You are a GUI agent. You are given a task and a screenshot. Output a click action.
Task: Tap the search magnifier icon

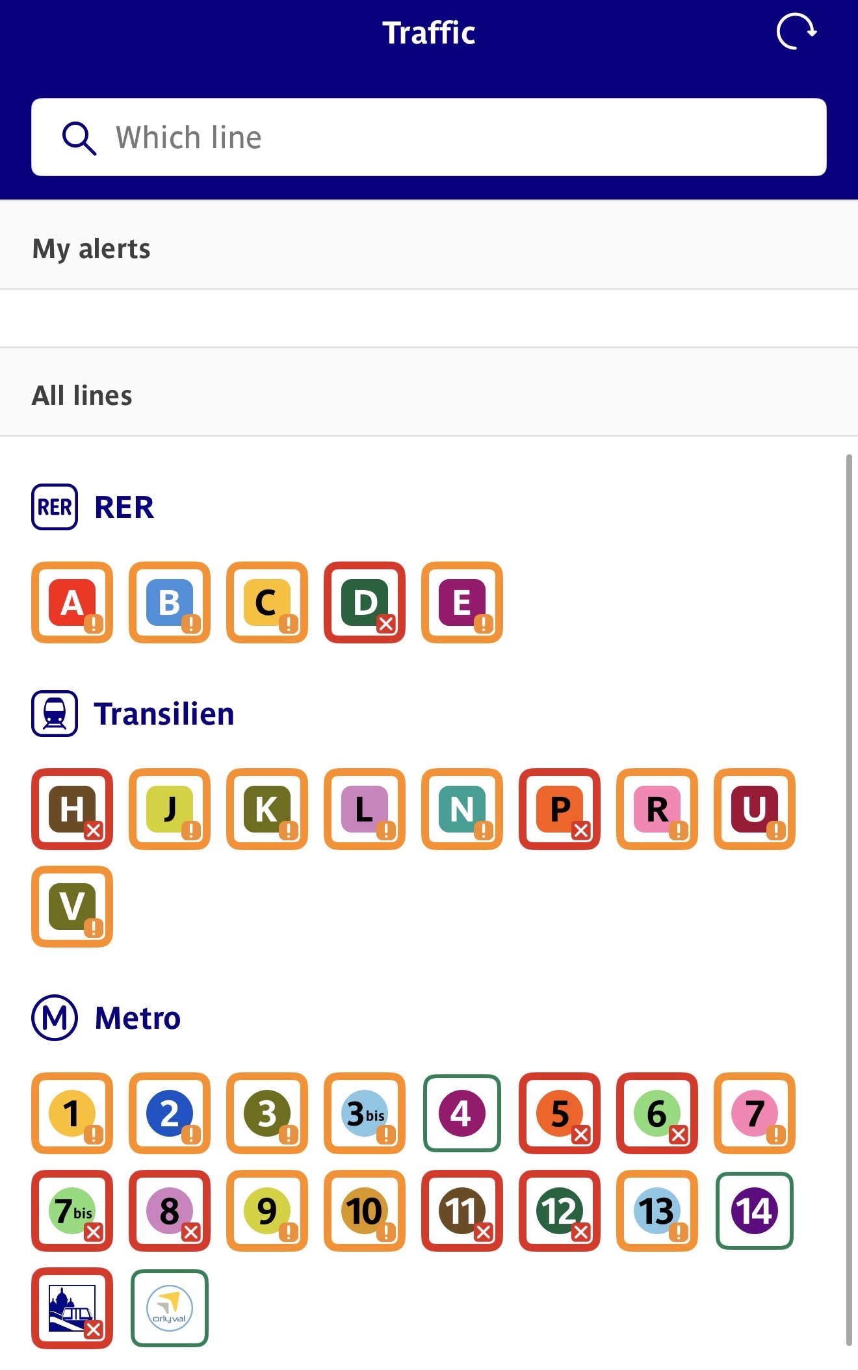[79, 138]
